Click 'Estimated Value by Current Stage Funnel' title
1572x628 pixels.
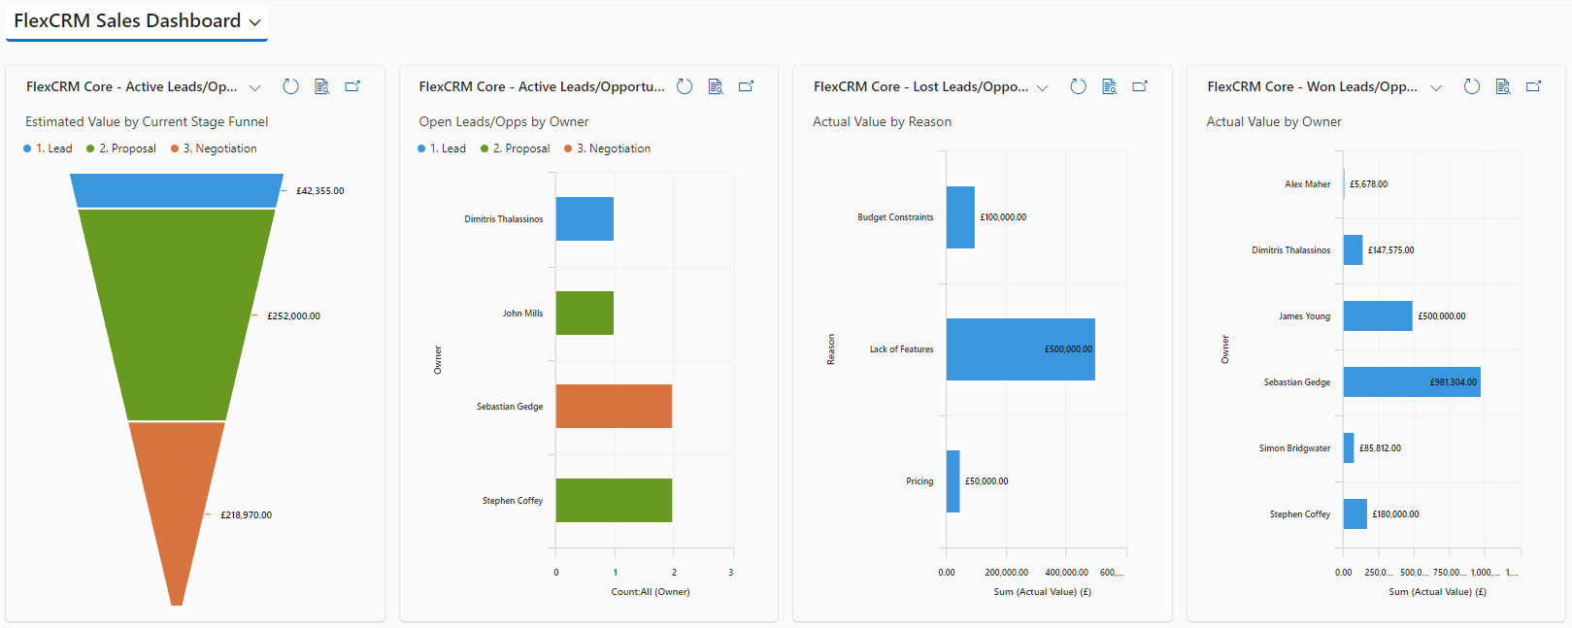[x=147, y=121]
